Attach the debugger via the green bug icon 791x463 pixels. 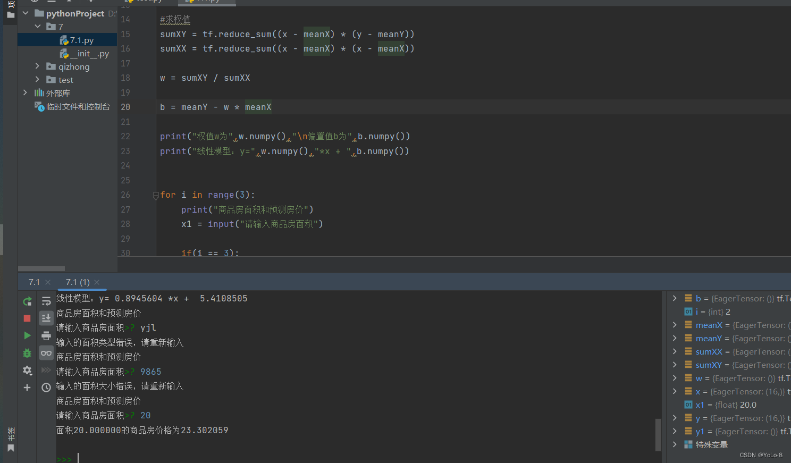pos(27,353)
